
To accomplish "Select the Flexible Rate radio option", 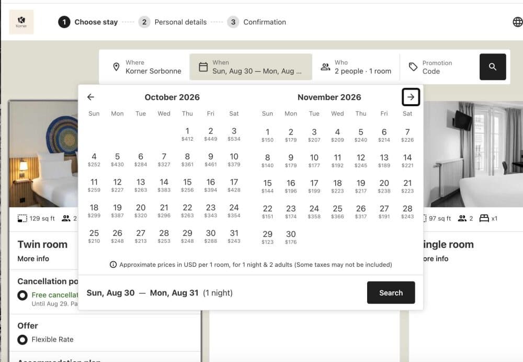I will [x=22, y=340].
